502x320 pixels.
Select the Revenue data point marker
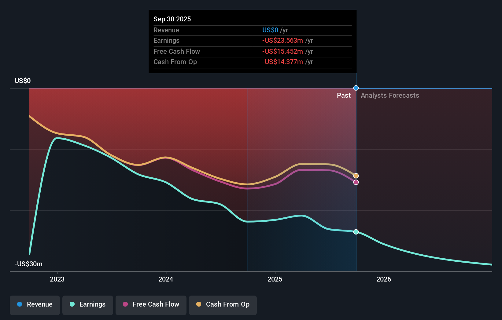pos(356,88)
